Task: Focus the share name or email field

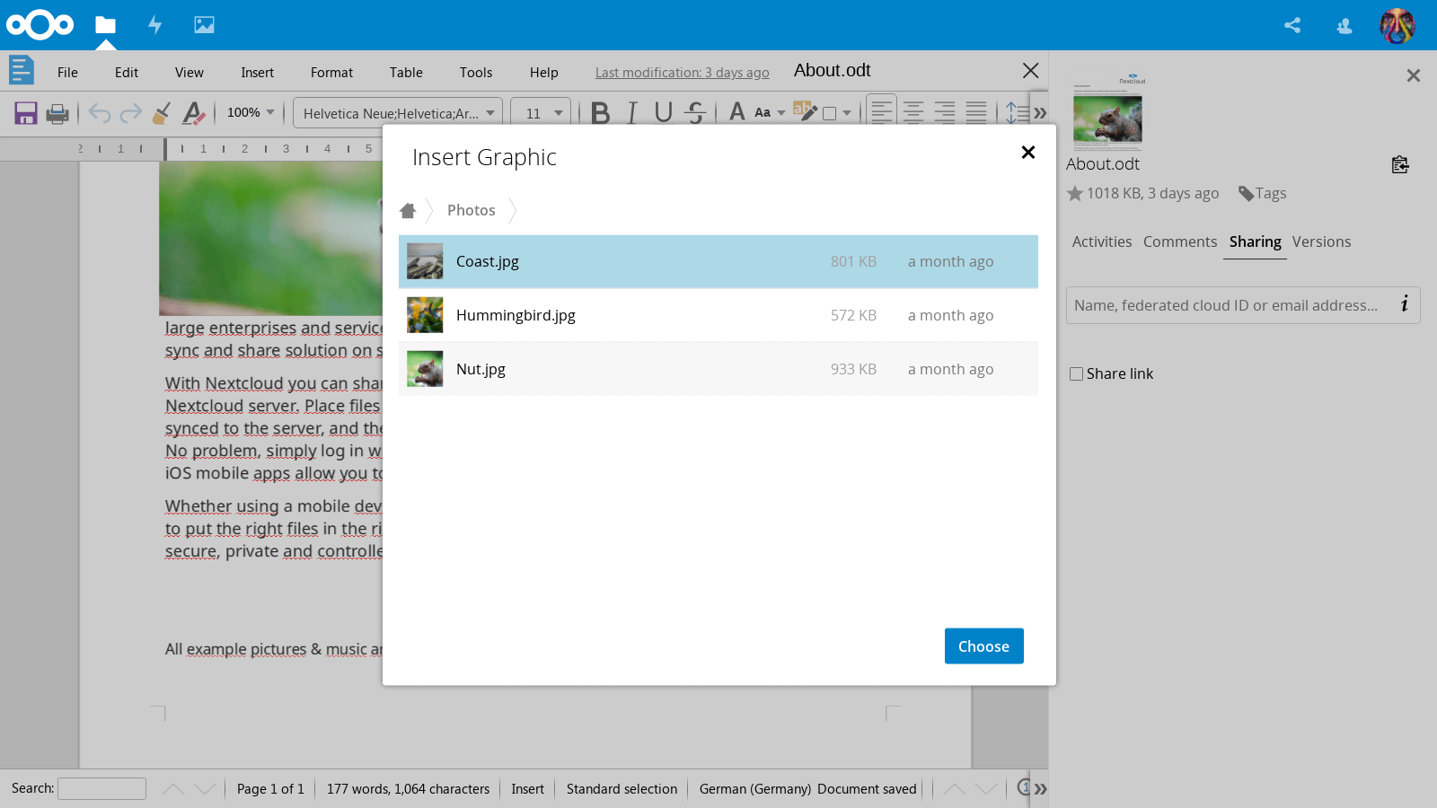Action: (x=1243, y=305)
